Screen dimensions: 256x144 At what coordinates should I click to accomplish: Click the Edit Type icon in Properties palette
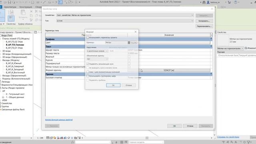coord(246,48)
